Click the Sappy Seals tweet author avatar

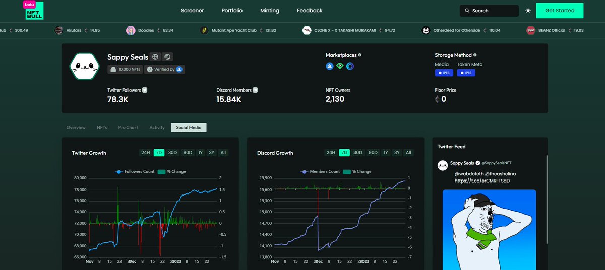(443, 165)
